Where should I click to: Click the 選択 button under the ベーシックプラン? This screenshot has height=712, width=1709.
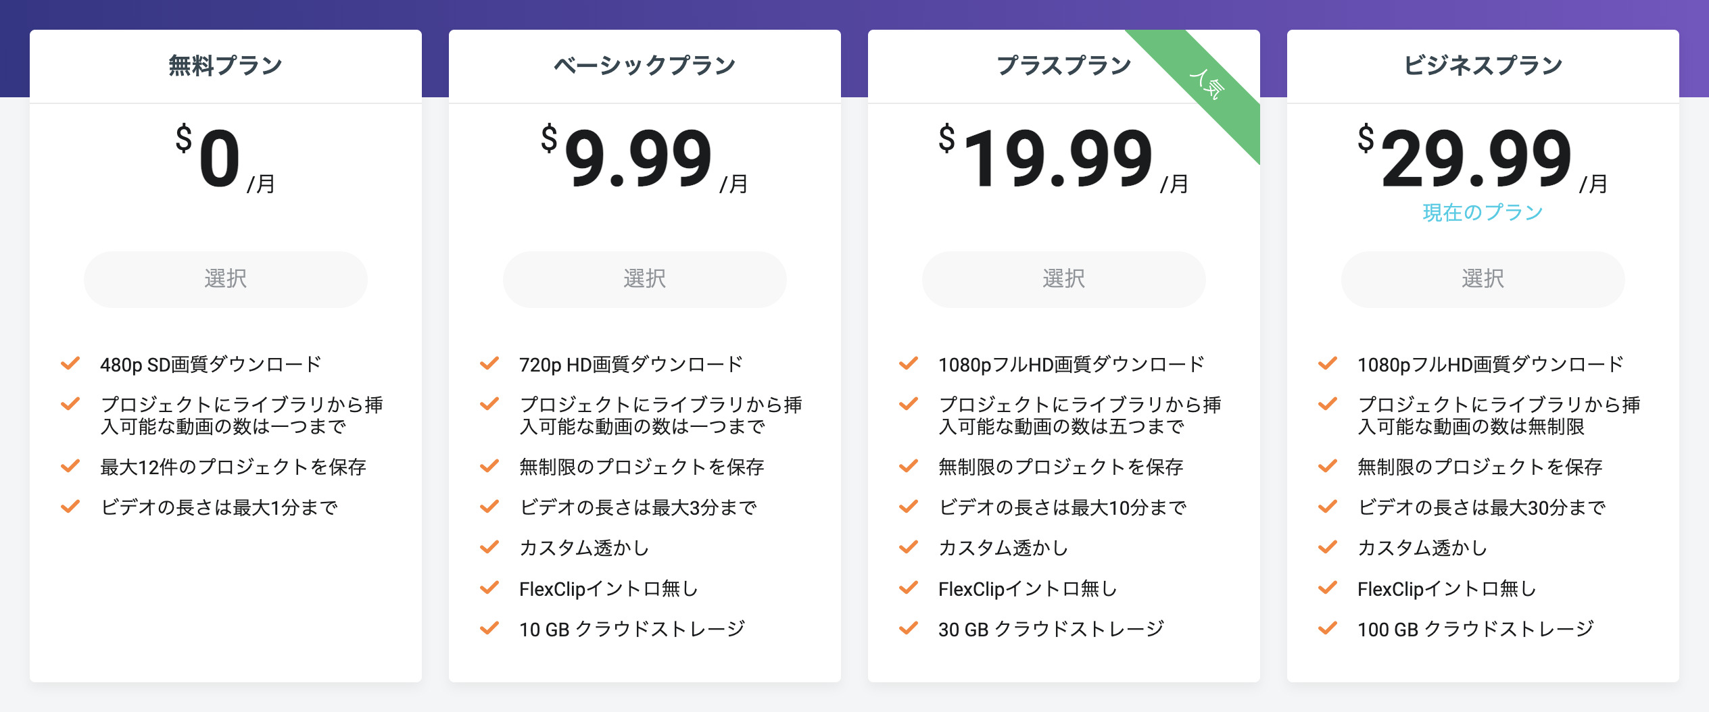(x=644, y=279)
